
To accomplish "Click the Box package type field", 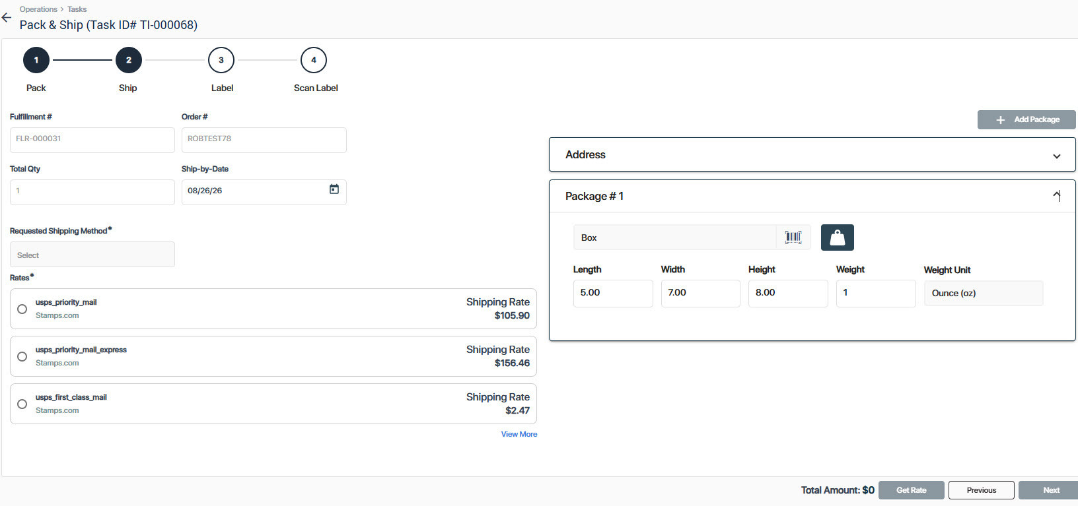I will pyautogui.click(x=674, y=237).
